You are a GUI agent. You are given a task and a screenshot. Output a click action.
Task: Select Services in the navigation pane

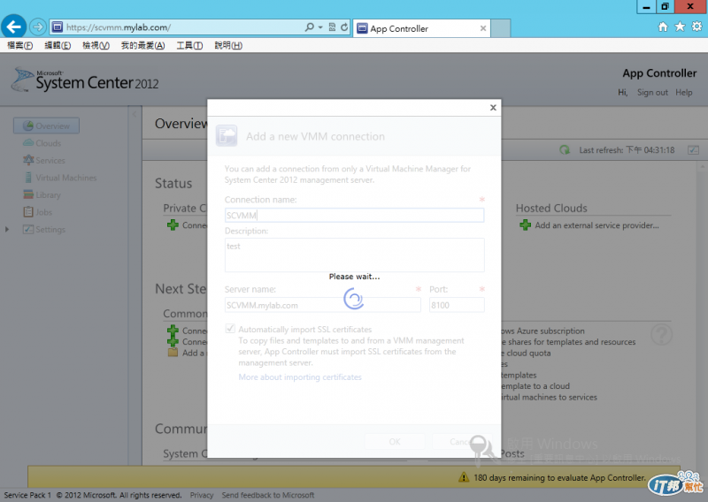(x=43, y=160)
